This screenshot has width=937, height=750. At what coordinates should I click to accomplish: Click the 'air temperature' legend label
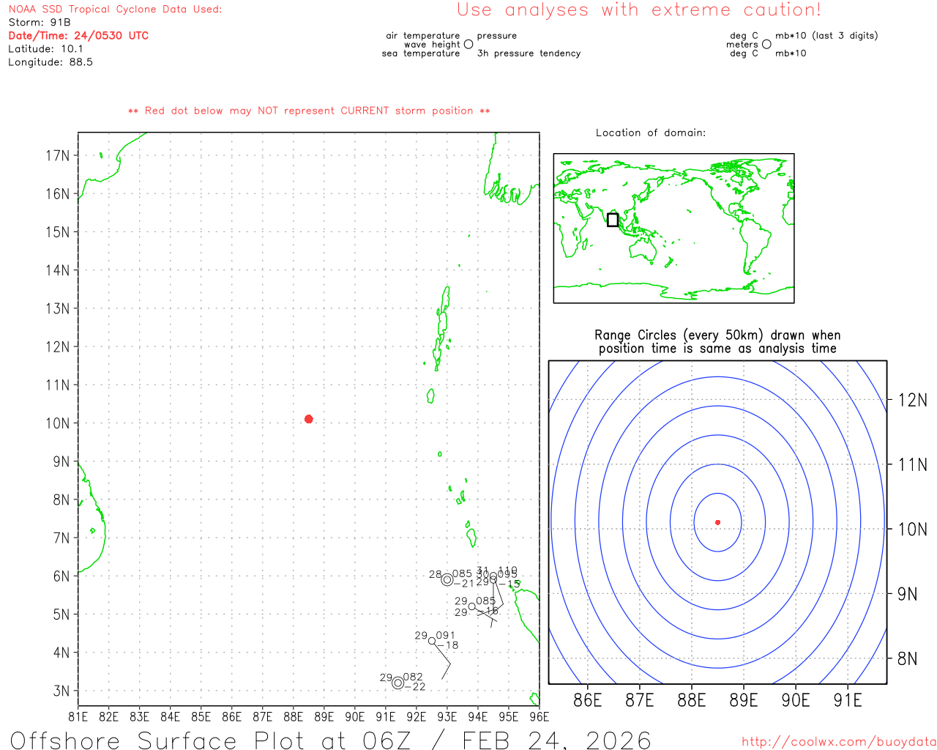click(x=423, y=36)
